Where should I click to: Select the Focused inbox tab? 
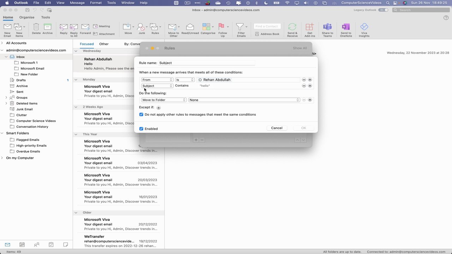(x=87, y=44)
